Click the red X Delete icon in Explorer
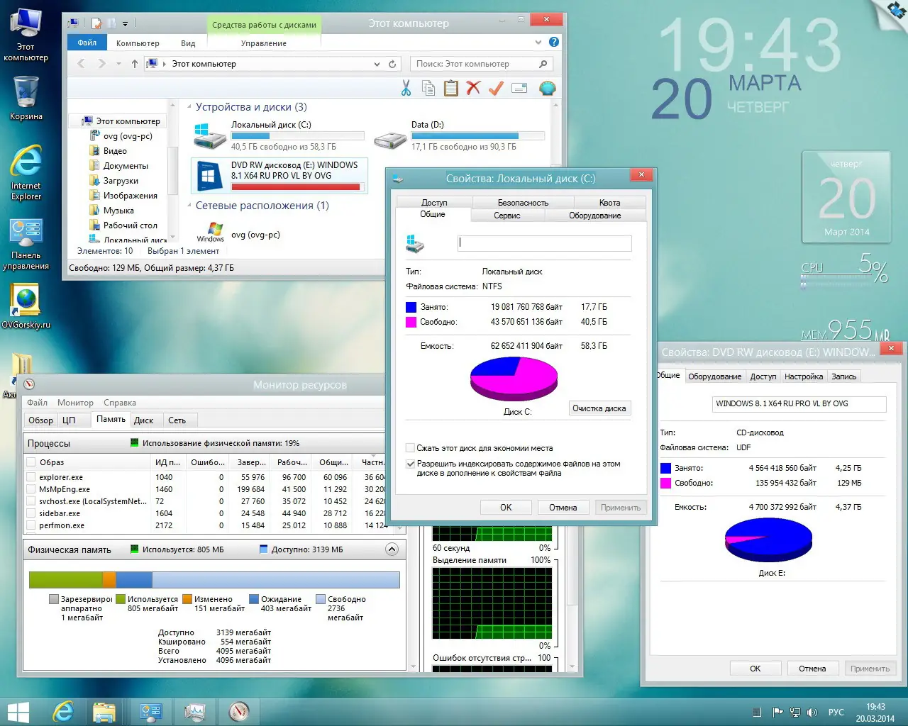908x726 pixels. [473, 88]
